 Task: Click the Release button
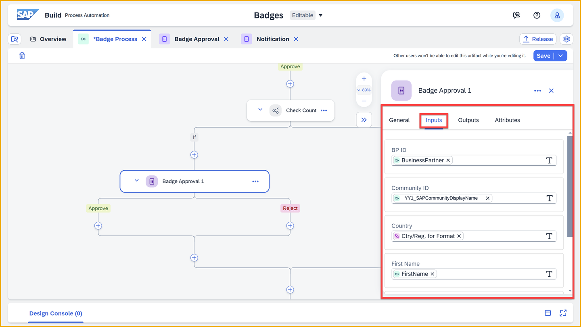[x=538, y=39]
